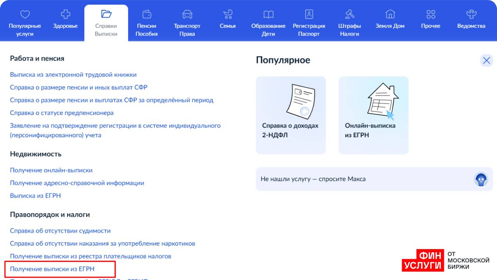The image size is (497, 280).
Task: Select the car icon Транспорт Права
Action: (x=187, y=14)
